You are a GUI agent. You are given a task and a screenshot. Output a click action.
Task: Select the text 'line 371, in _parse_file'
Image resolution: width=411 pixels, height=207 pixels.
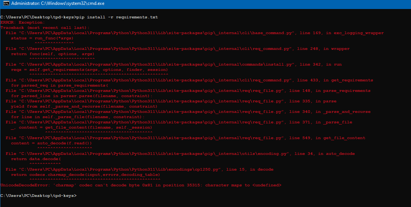tap(321, 122)
